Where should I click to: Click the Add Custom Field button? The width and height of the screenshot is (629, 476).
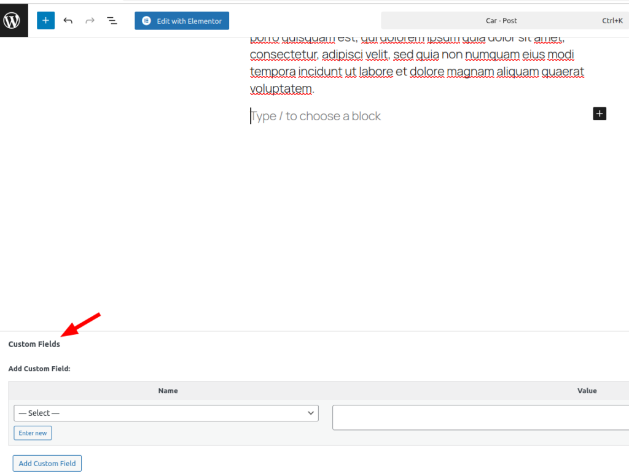point(47,463)
